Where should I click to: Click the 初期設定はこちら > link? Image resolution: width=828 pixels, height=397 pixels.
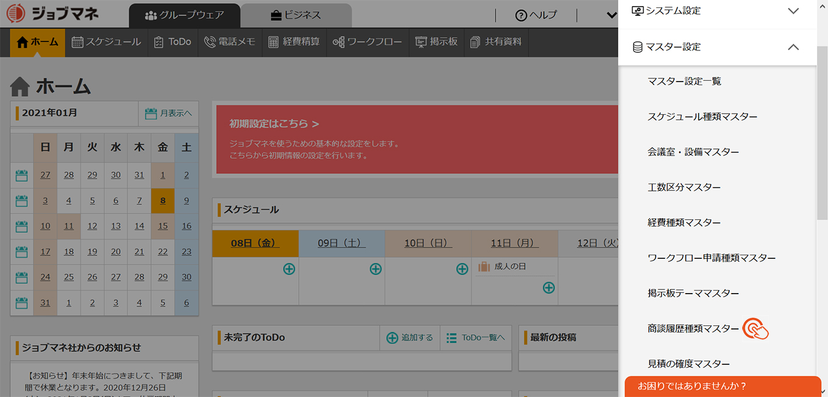coord(274,123)
